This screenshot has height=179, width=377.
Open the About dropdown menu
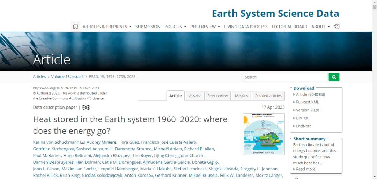[320, 27]
